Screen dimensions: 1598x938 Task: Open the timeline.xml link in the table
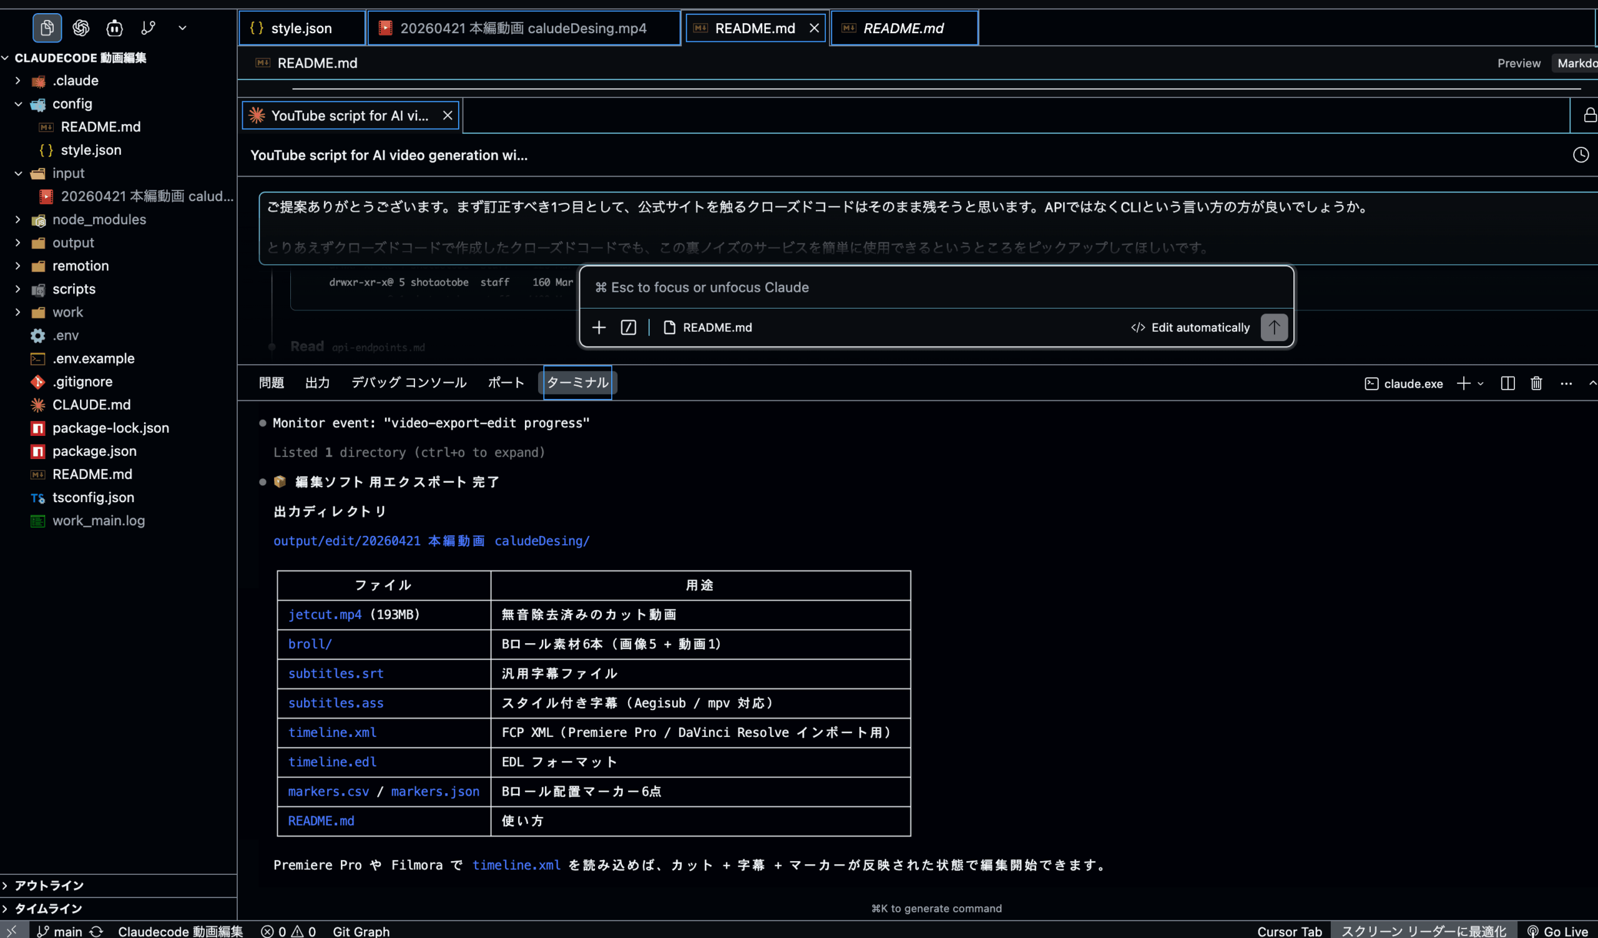pos(332,732)
